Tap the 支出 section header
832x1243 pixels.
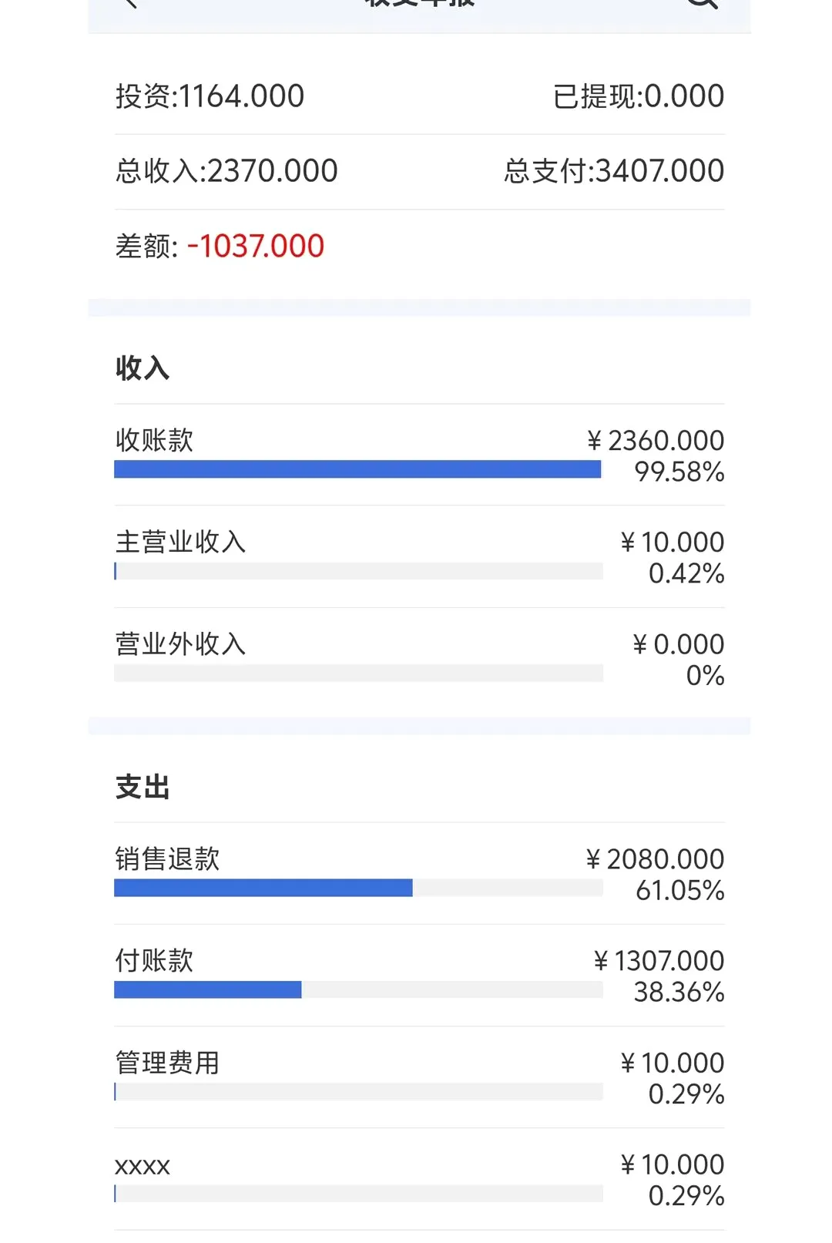coord(143,787)
